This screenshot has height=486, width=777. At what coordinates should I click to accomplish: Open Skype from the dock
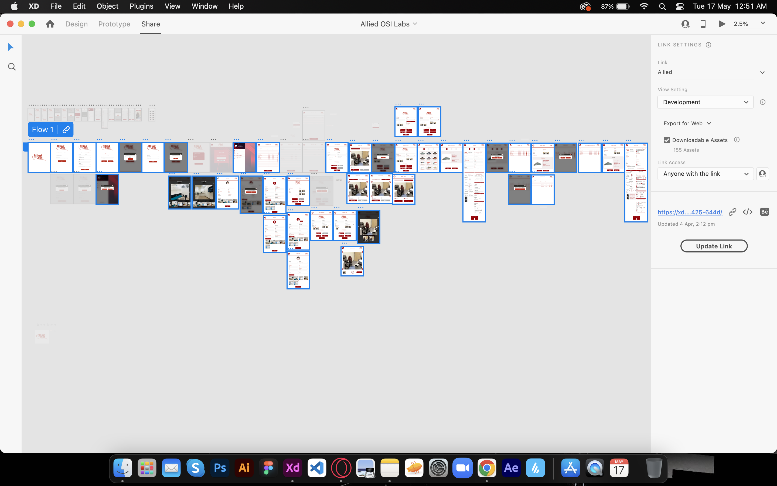click(x=196, y=468)
